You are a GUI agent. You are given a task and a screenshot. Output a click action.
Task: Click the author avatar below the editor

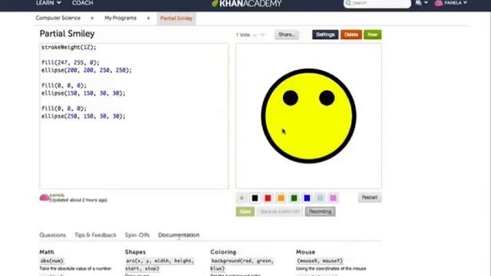click(x=44, y=198)
